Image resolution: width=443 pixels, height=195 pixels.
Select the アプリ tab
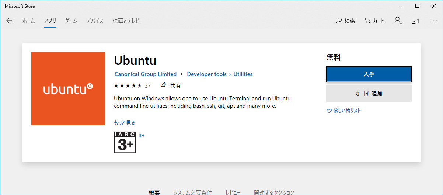(x=50, y=21)
